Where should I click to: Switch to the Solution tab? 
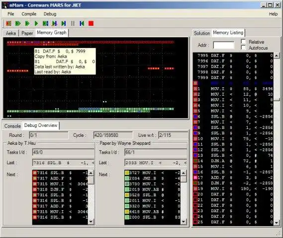[202, 33]
